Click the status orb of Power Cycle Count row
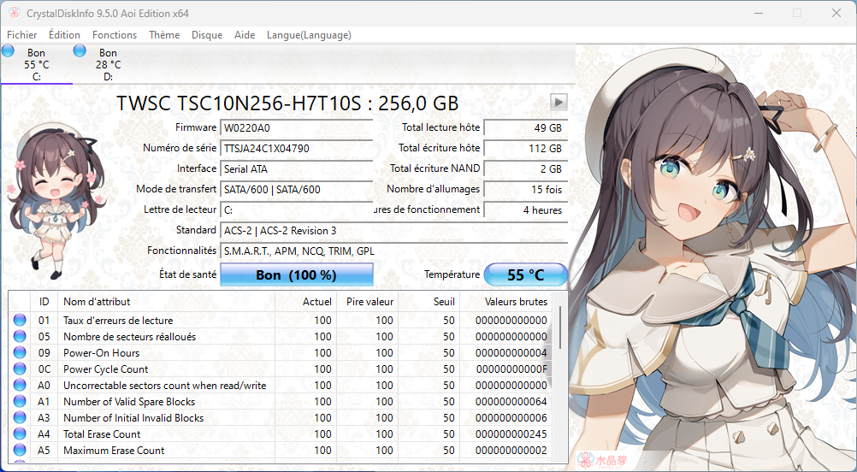 tap(20, 369)
